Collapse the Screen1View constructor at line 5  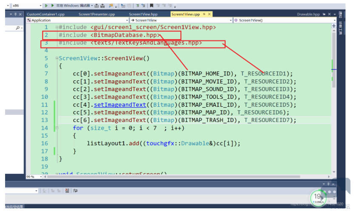(x=57, y=58)
